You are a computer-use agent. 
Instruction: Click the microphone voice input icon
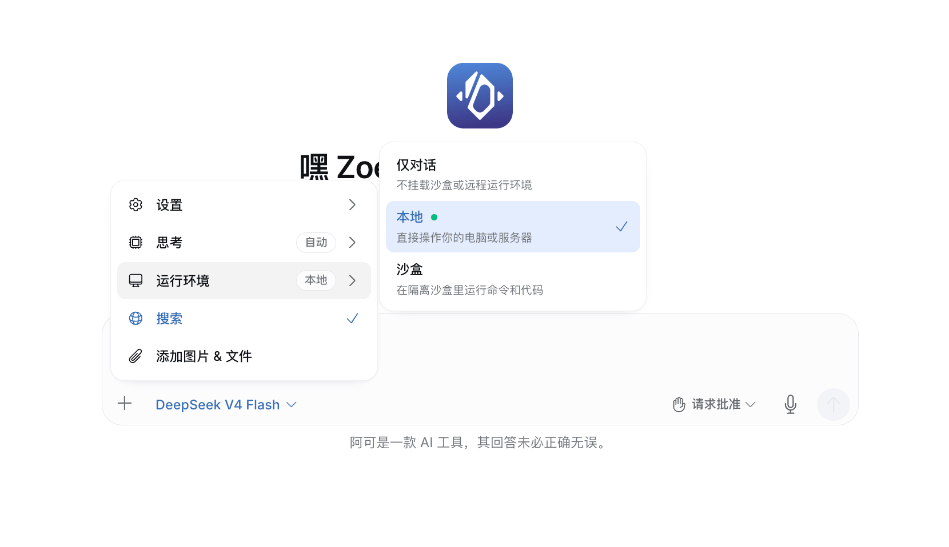pos(791,404)
